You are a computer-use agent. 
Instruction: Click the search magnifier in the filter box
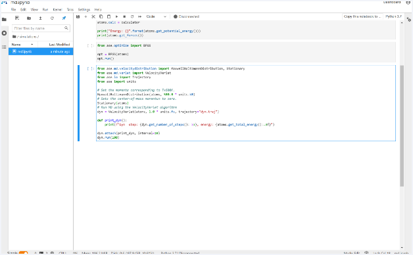tap(66, 28)
